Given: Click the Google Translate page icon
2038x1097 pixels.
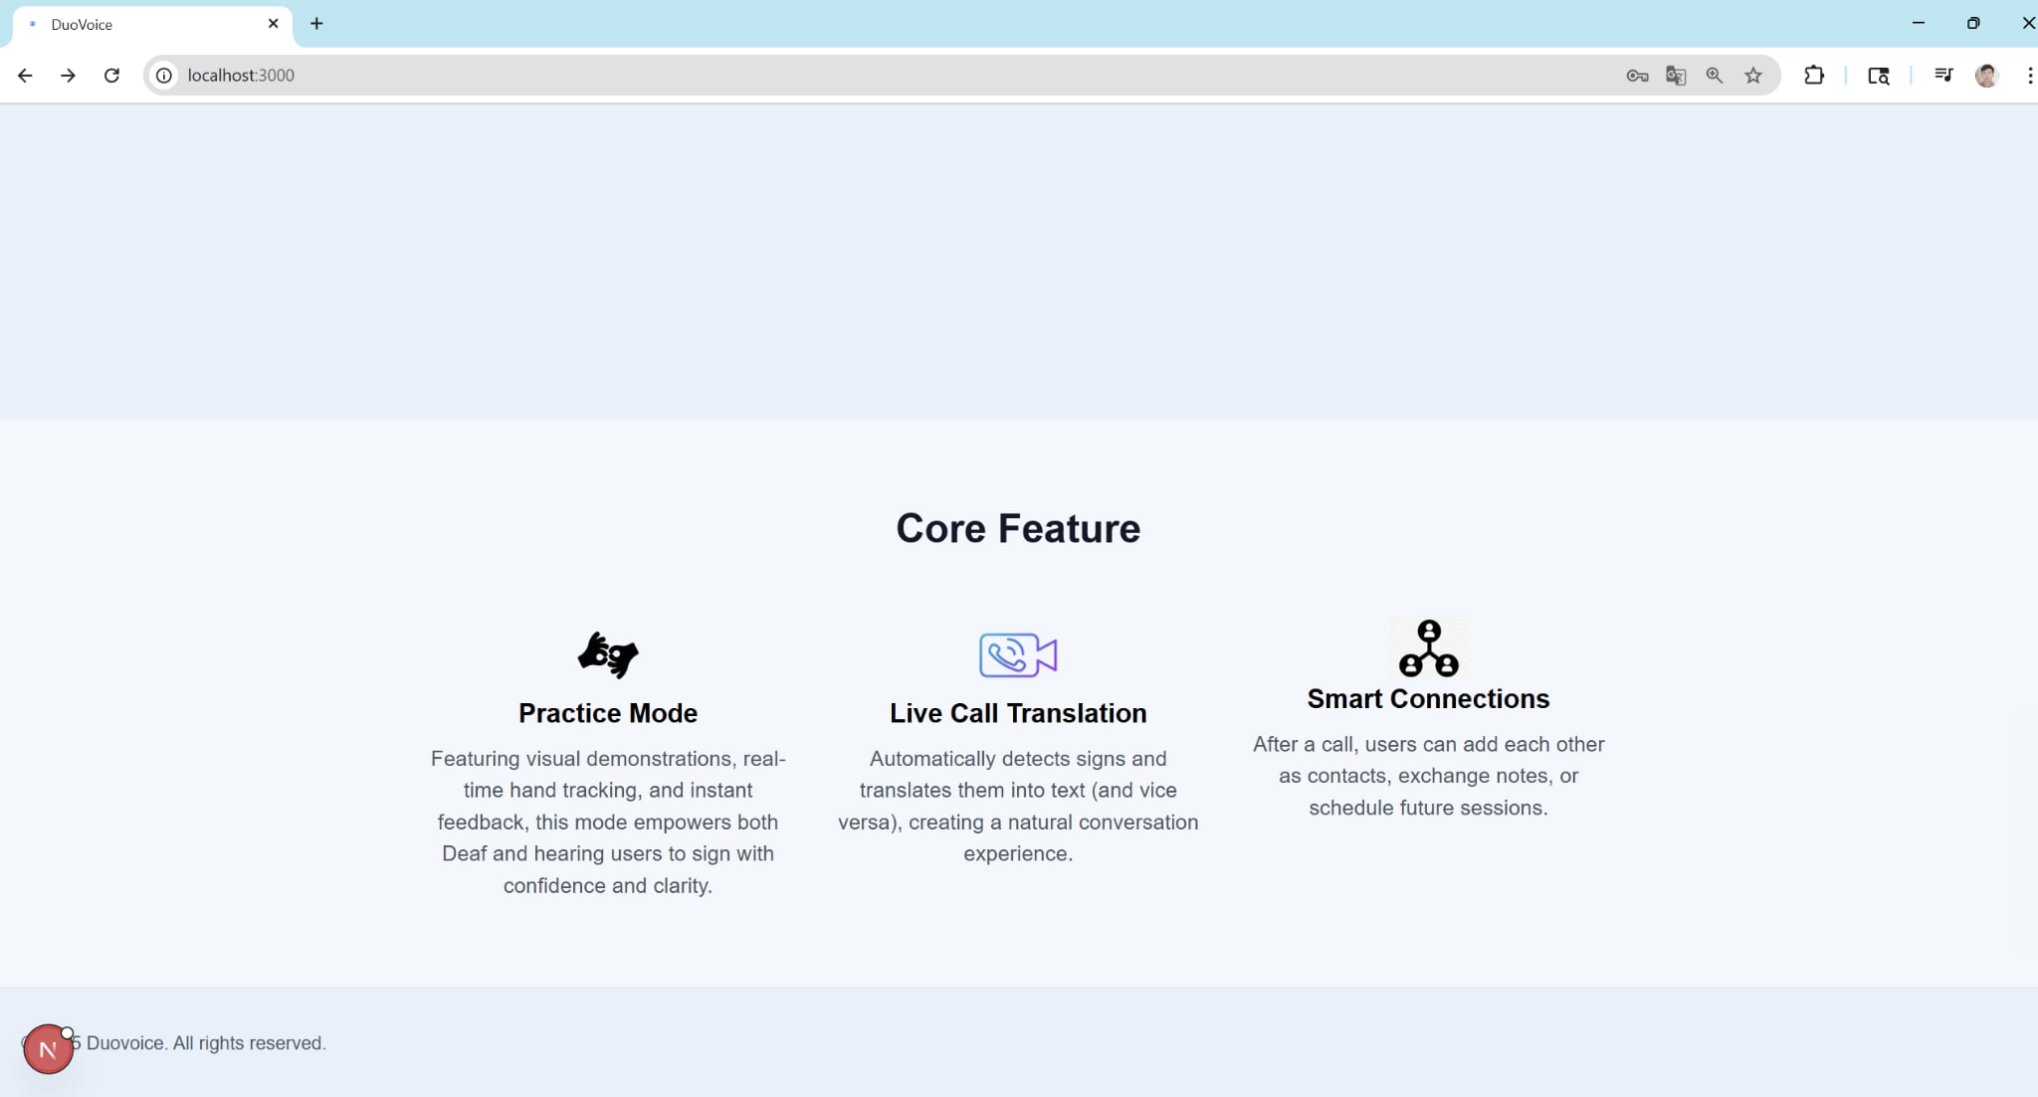Looking at the screenshot, I should [1676, 76].
